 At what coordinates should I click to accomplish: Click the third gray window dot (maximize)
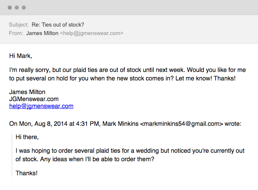[24, 8]
